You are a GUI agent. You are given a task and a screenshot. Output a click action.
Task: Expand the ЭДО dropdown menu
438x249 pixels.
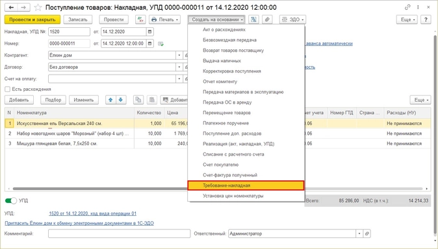[x=292, y=19]
